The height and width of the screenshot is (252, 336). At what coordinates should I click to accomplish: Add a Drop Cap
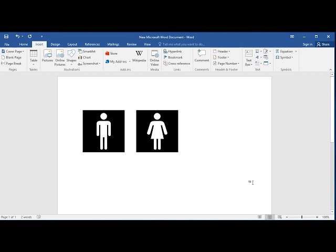tap(258, 64)
